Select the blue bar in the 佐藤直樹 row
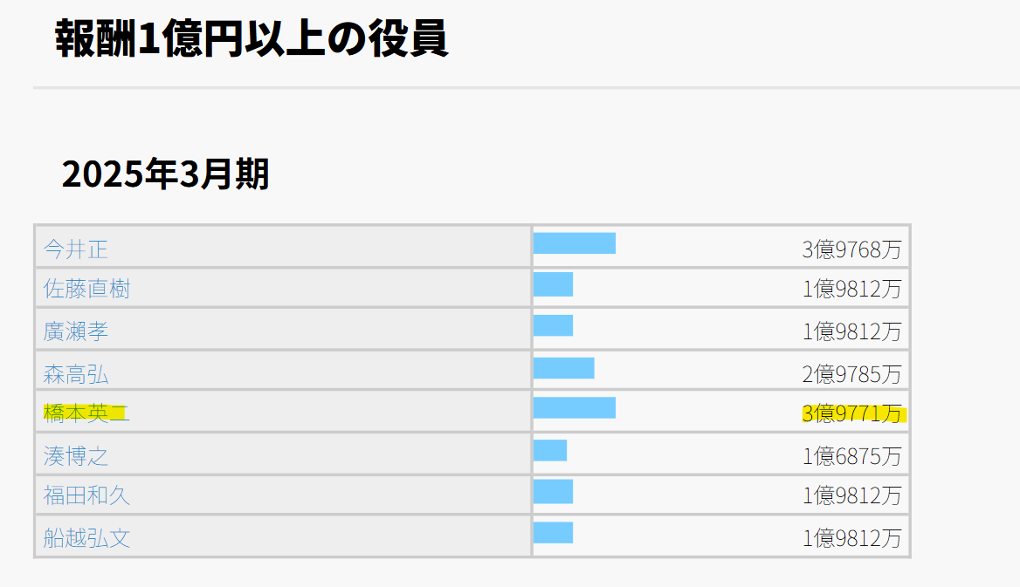Screen dimensions: 1020x587 click(553, 284)
